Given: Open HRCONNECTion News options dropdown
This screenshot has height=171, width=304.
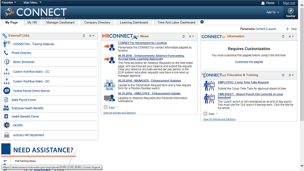Looking at the screenshot, I should 191,36.
